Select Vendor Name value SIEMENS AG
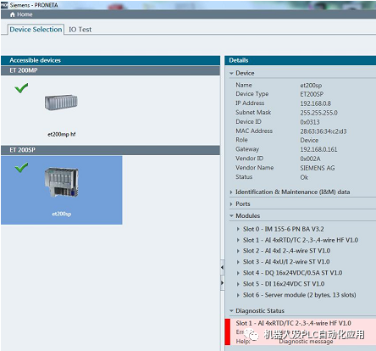The height and width of the screenshot is (351, 376). [318, 168]
